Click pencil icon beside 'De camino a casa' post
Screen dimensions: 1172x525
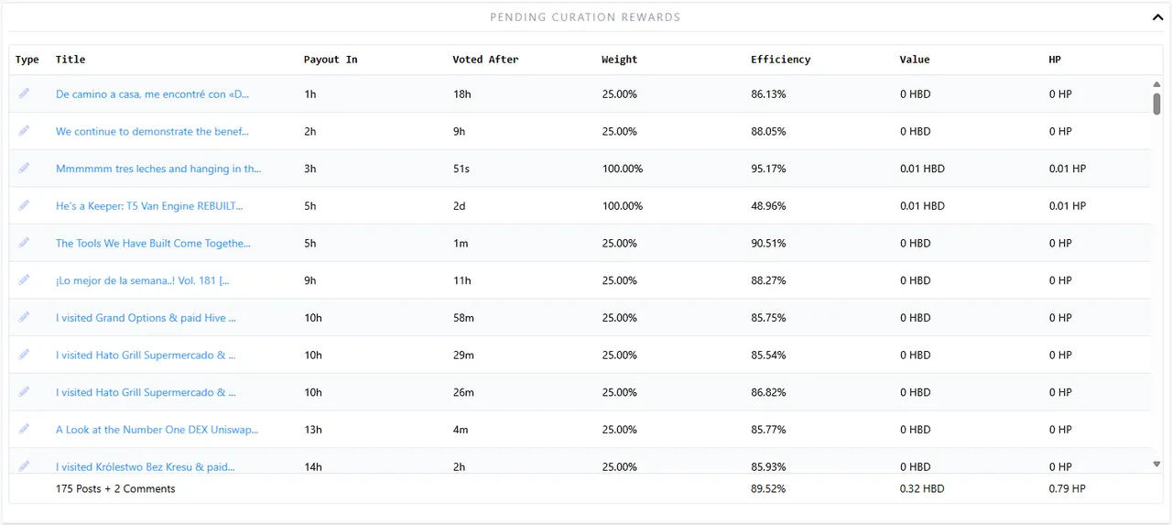[24, 93]
